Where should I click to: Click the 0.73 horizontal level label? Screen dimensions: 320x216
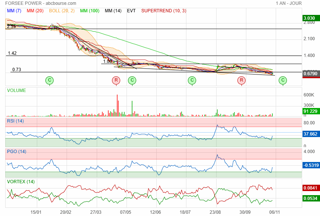[16, 70]
